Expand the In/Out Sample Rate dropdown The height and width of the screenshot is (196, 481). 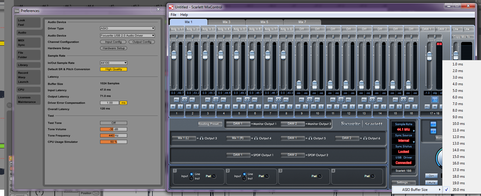click(x=113, y=63)
